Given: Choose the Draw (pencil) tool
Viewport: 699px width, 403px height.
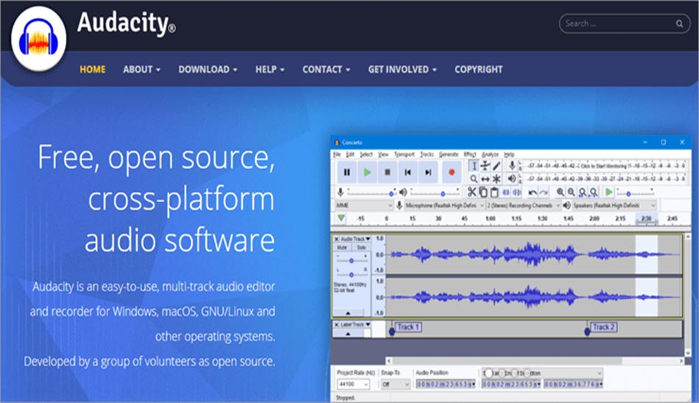Looking at the screenshot, I should click(x=497, y=166).
